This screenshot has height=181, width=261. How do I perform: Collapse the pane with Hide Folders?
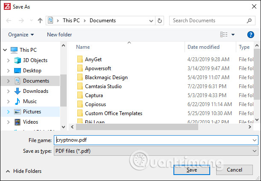pyautogui.click(x=23, y=171)
